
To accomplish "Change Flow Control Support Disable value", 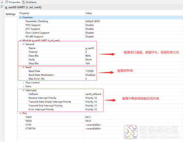I will click(x=90, y=33).
